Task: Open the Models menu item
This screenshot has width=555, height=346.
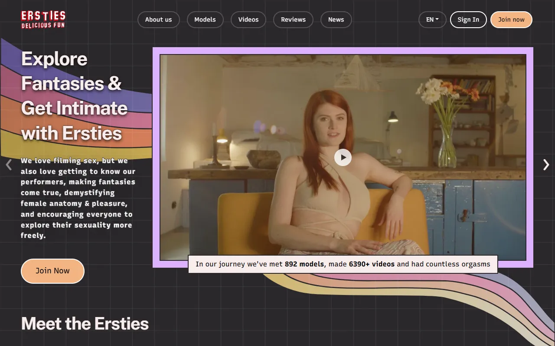Action: 205,19
